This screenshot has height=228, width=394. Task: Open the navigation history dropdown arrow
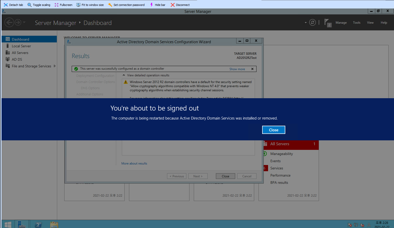(x=24, y=23)
